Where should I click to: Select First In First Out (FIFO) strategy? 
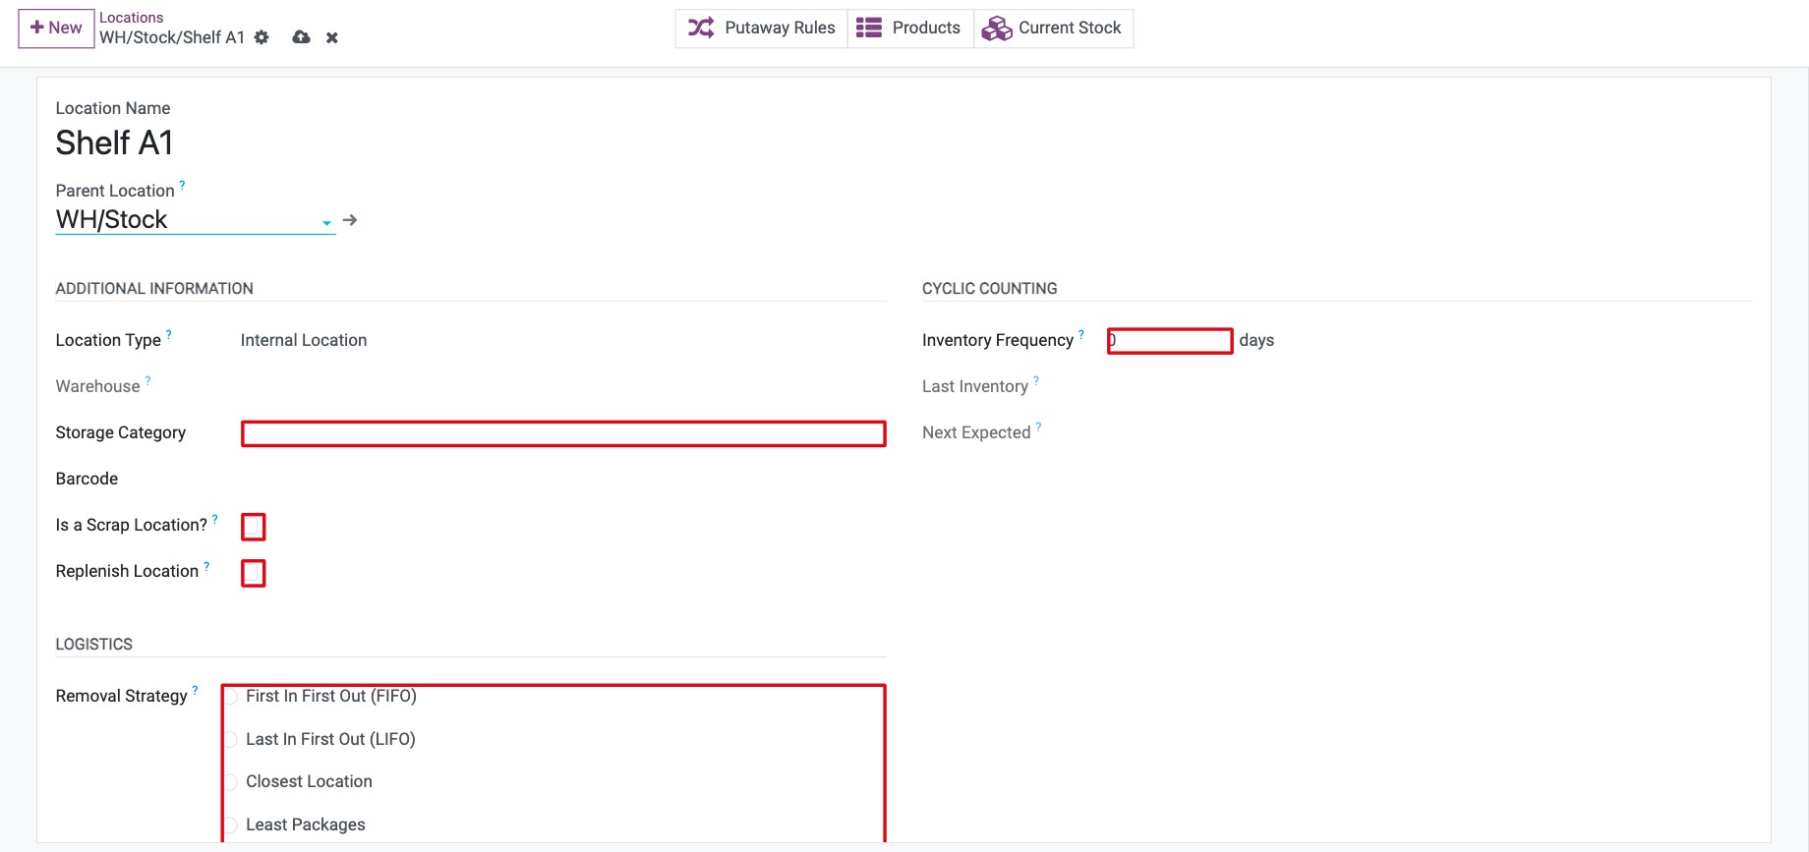231,697
